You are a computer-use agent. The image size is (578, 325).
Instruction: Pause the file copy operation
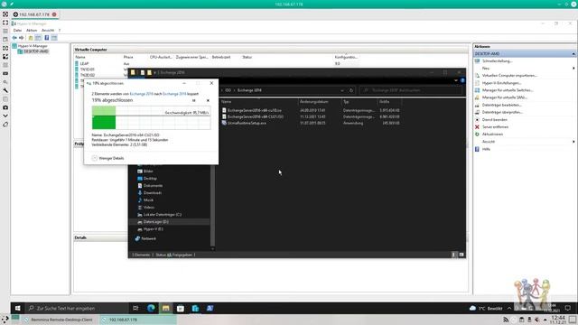194,100
